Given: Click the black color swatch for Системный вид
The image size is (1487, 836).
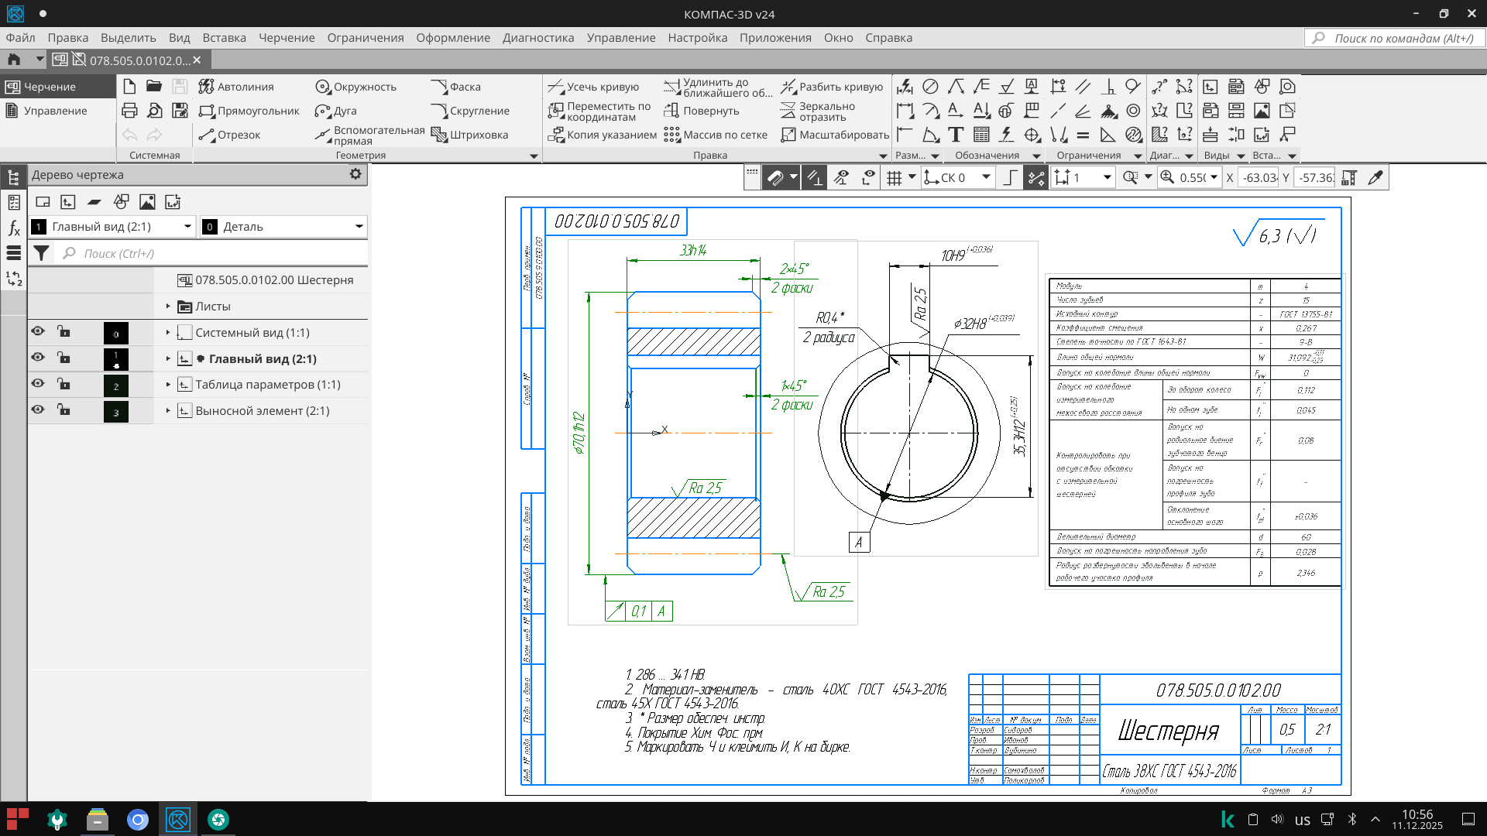Looking at the screenshot, I should (x=116, y=333).
